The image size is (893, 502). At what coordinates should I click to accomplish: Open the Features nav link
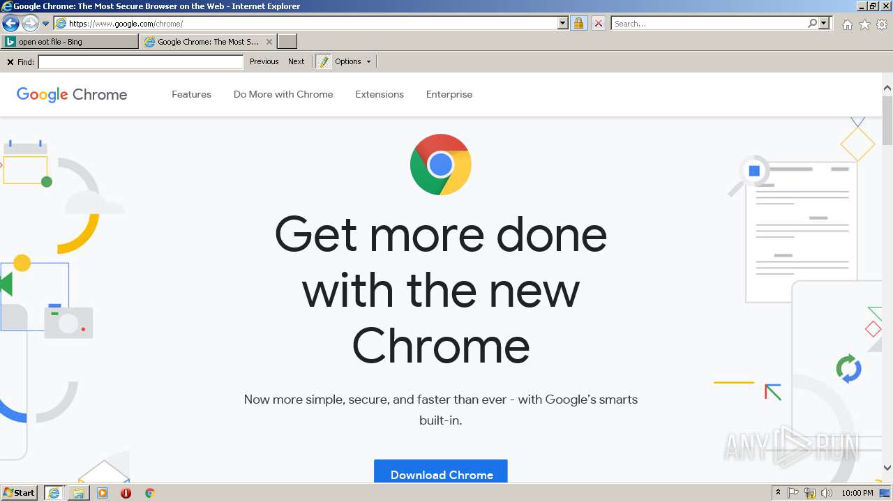191,94
